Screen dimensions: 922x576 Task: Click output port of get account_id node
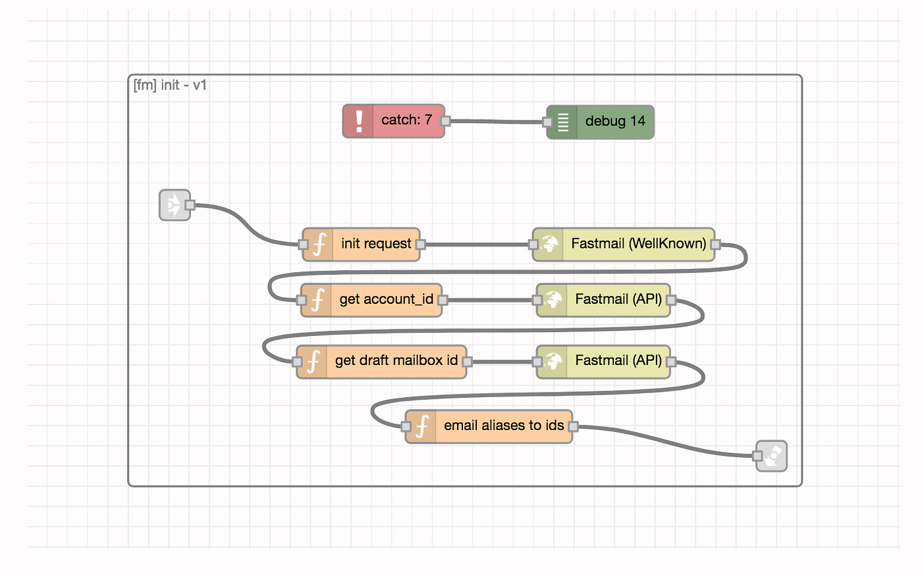click(443, 300)
